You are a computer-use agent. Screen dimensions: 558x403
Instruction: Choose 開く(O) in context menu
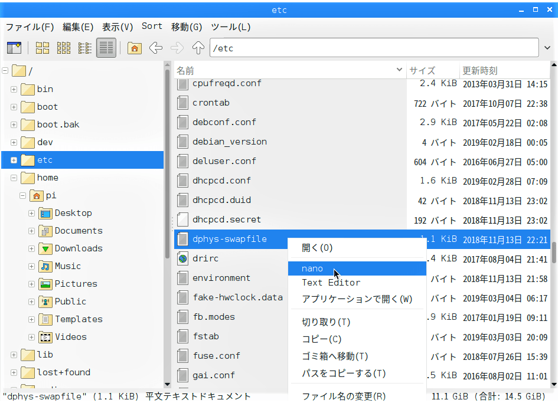tap(357, 248)
